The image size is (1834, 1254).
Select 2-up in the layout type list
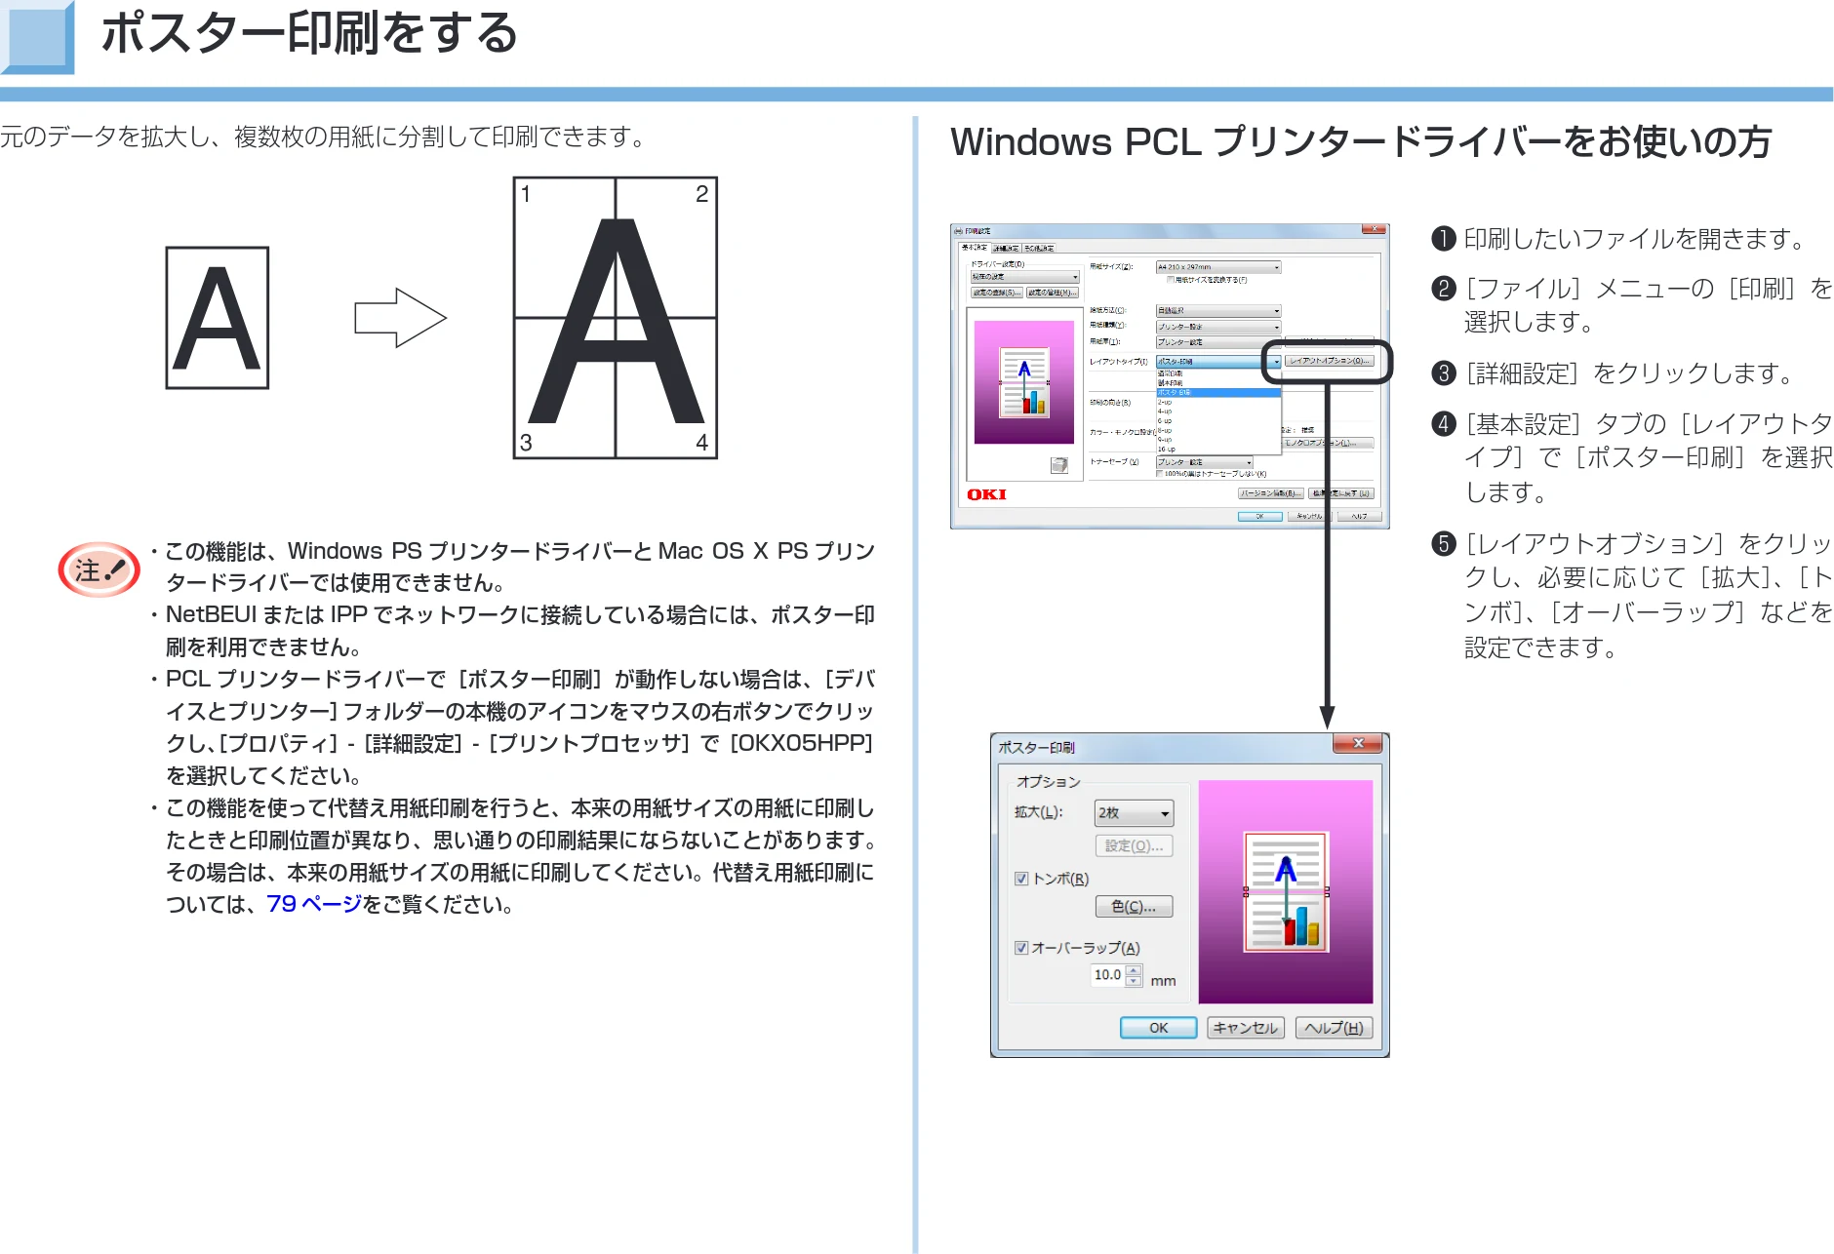click(1218, 402)
